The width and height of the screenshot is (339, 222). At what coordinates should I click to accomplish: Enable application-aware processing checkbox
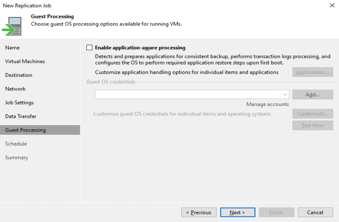89,48
